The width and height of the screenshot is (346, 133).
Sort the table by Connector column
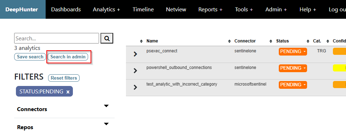245,41
